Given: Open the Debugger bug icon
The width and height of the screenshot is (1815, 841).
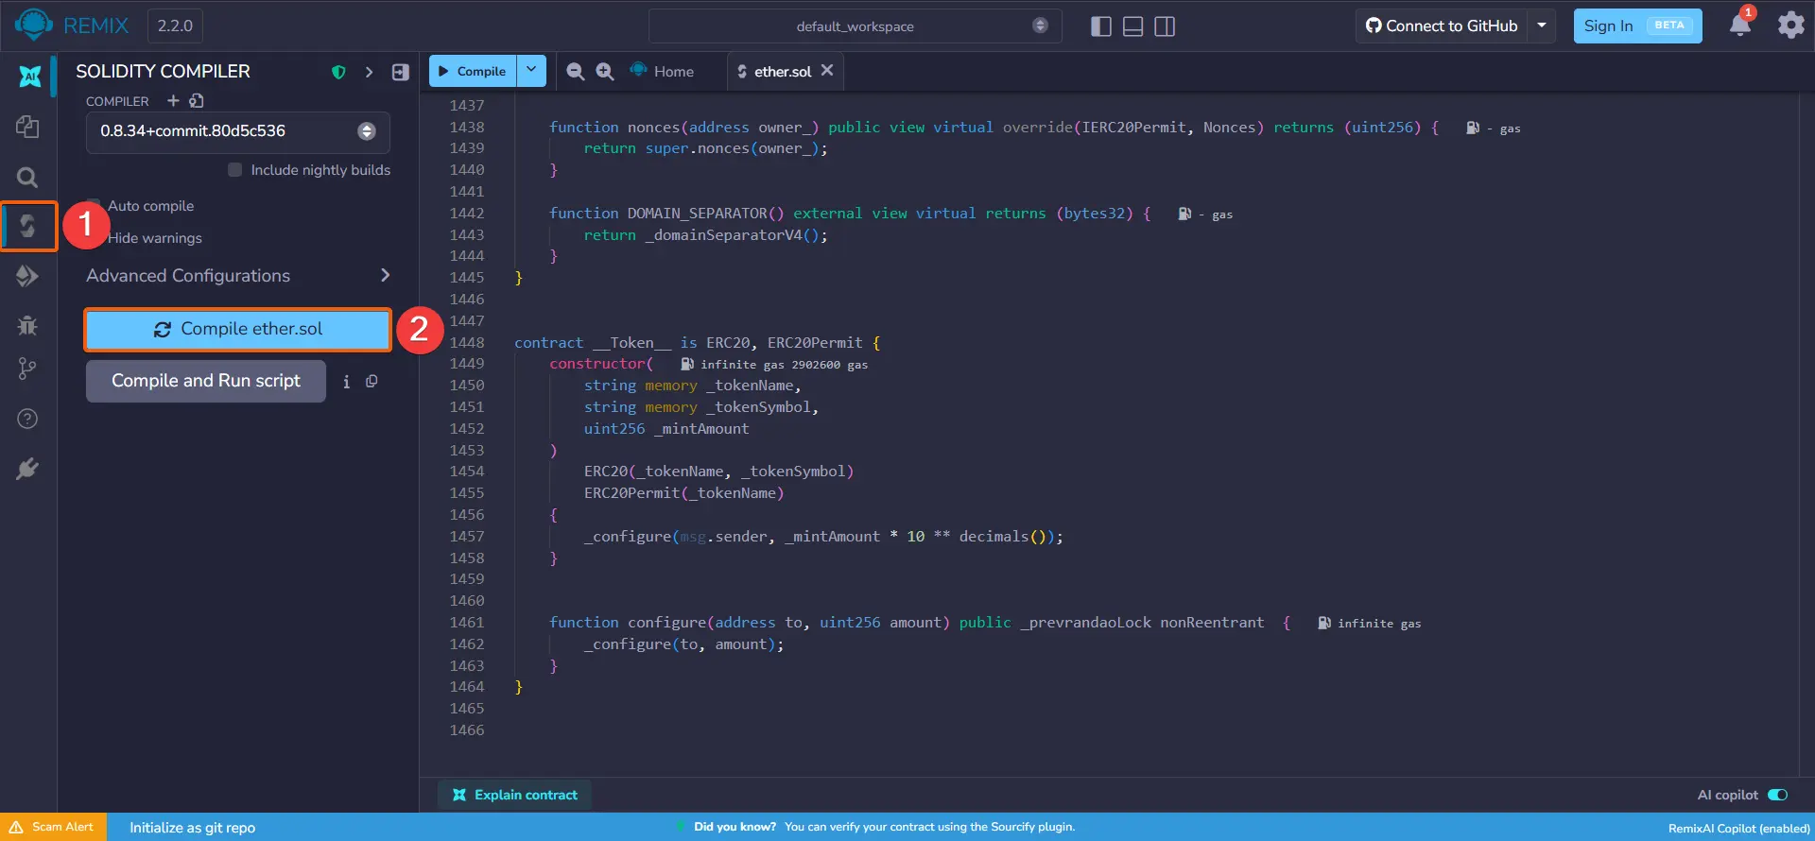Looking at the screenshot, I should (x=27, y=325).
